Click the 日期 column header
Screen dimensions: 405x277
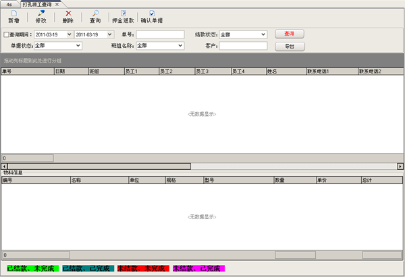pyautogui.click(x=70, y=71)
